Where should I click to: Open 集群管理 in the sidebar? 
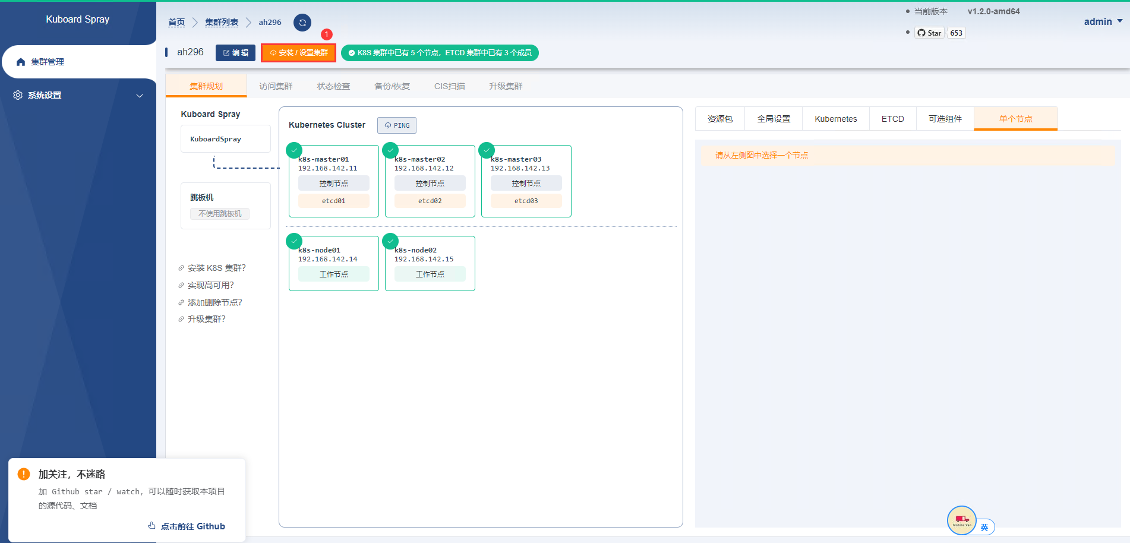coord(78,62)
